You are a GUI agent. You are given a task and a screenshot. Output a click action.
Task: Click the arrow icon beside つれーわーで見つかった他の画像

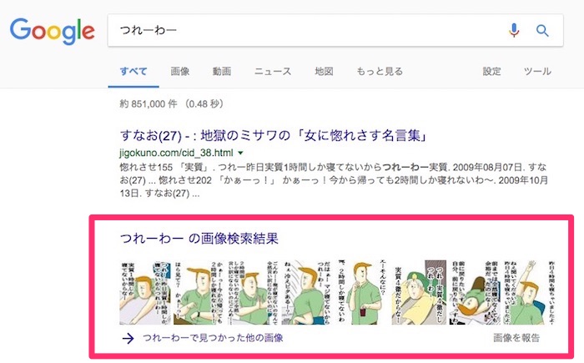[128, 338]
